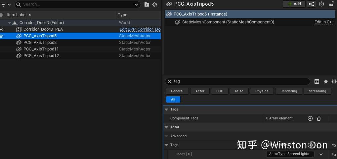Open Blueprint/Add Script icon next to Add
Image resolution: width=337 pixels, height=159 pixels.
point(312,4)
